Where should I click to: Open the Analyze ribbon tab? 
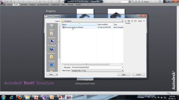coord(32,4)
